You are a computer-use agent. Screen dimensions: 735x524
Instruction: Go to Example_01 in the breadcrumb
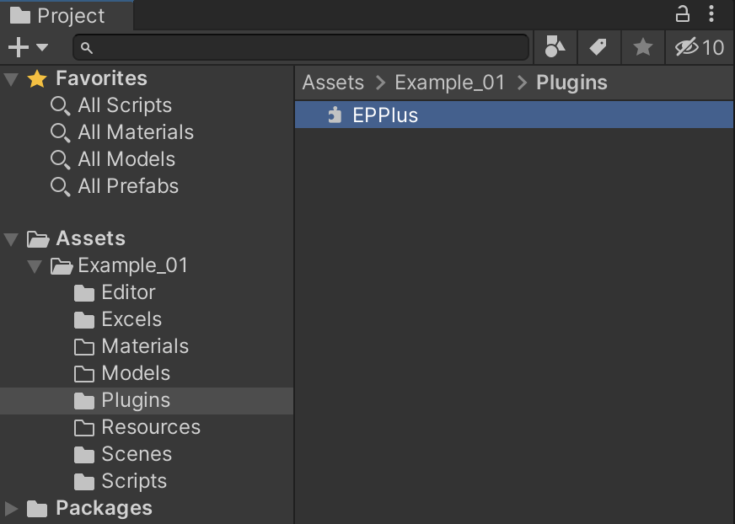click(449, 83)
